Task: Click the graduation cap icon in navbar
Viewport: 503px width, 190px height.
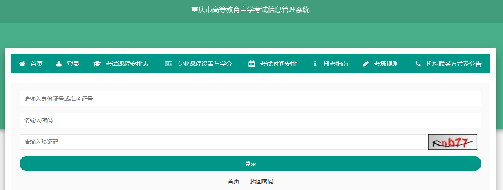Action: tap(97, 64)
